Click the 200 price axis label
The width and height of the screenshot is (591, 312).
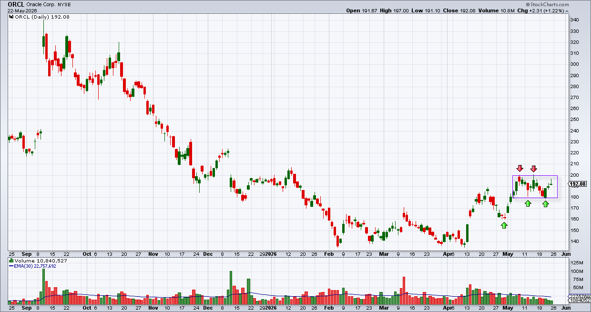click(x=574, y=175)
